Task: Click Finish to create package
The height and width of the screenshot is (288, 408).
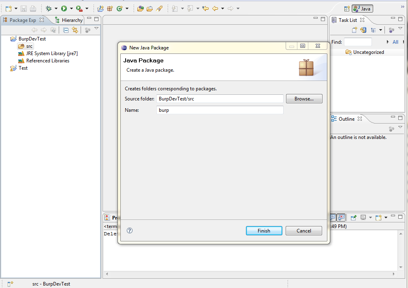Action: click(x=264, y=231)
